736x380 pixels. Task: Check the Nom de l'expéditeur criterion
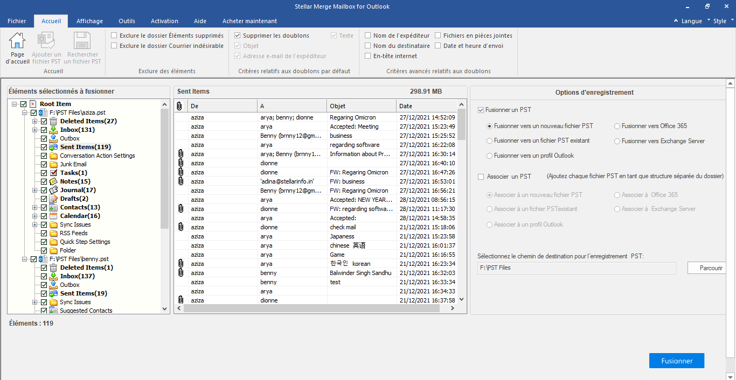[x=368, y=36]
